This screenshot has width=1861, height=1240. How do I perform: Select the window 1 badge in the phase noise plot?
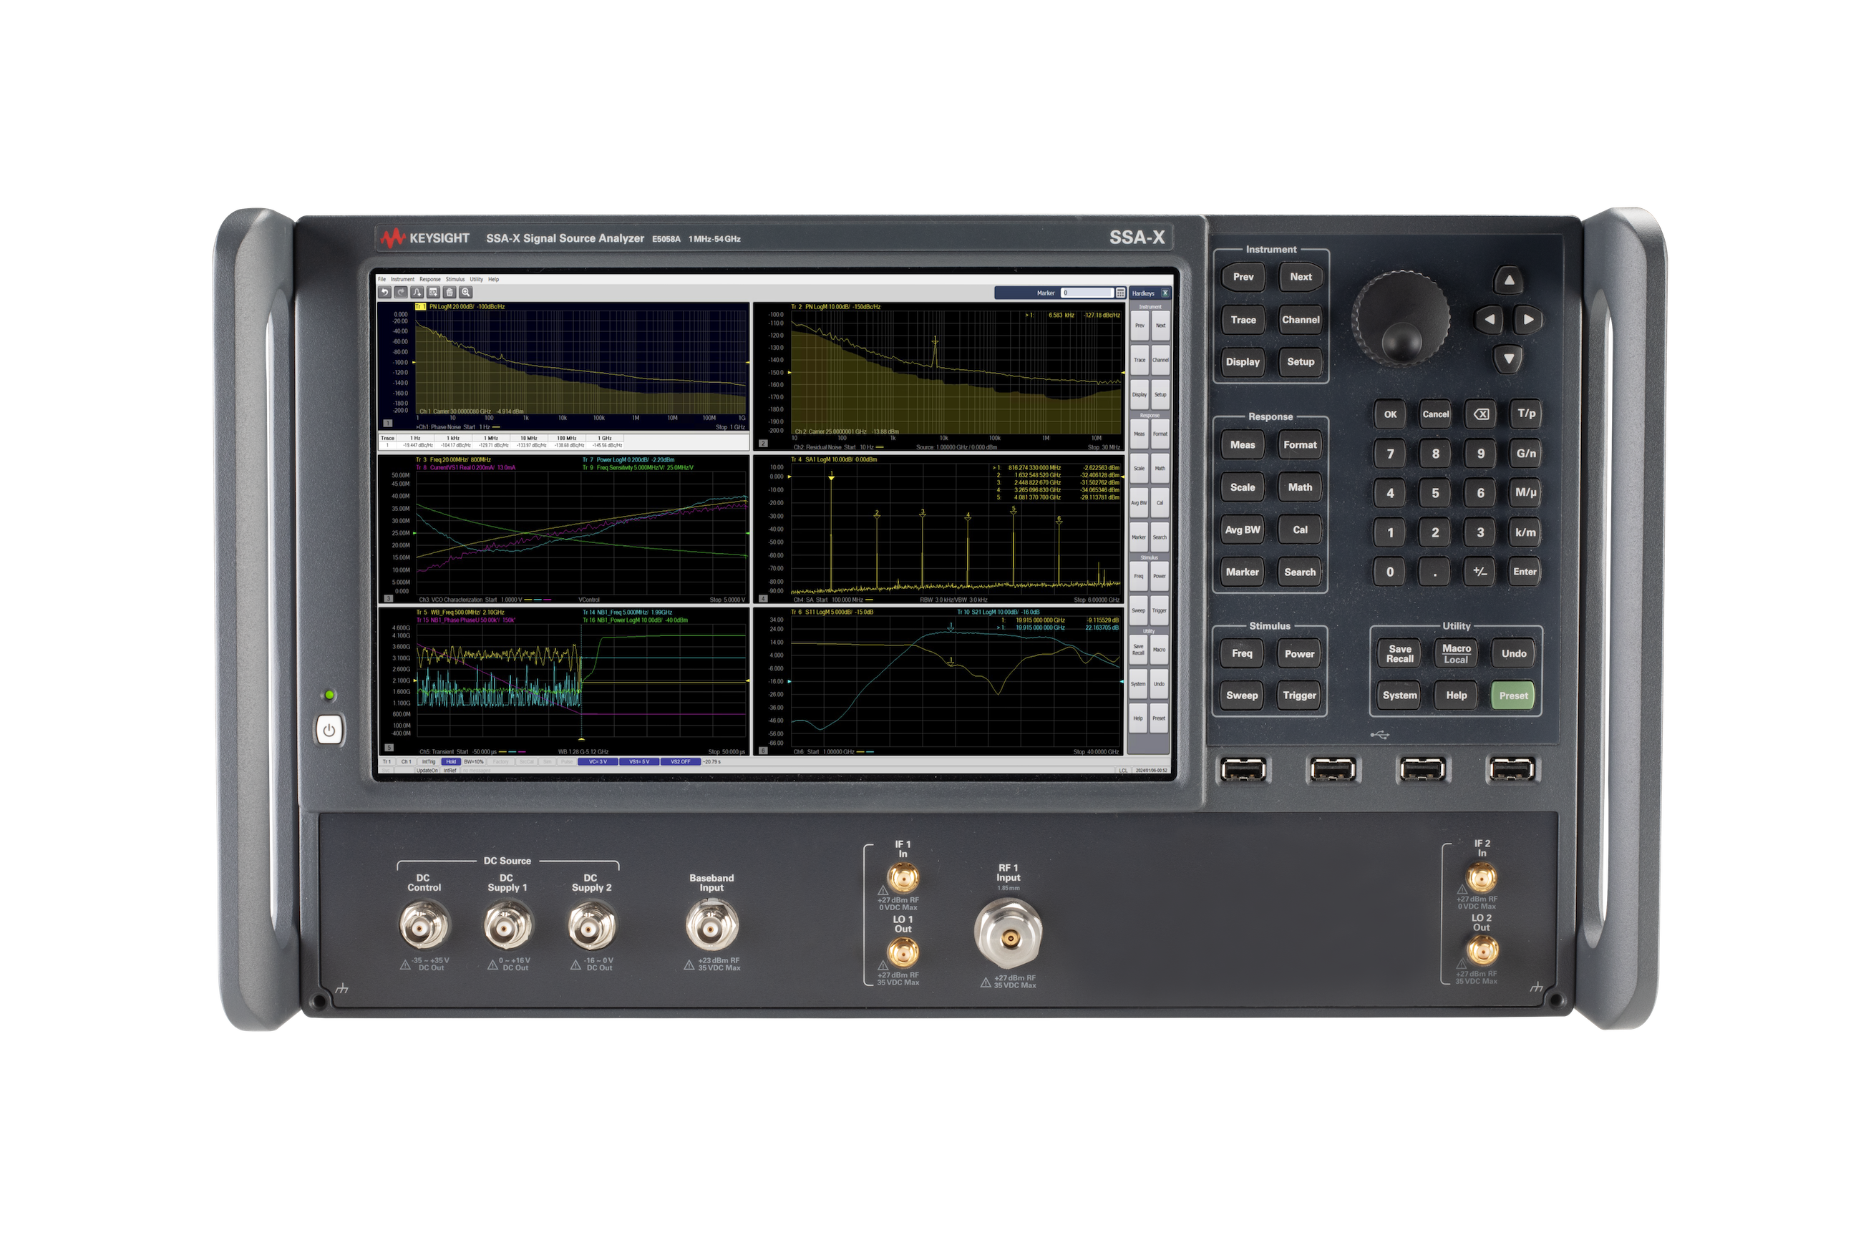pyautogui.click(x=387, y=423)
